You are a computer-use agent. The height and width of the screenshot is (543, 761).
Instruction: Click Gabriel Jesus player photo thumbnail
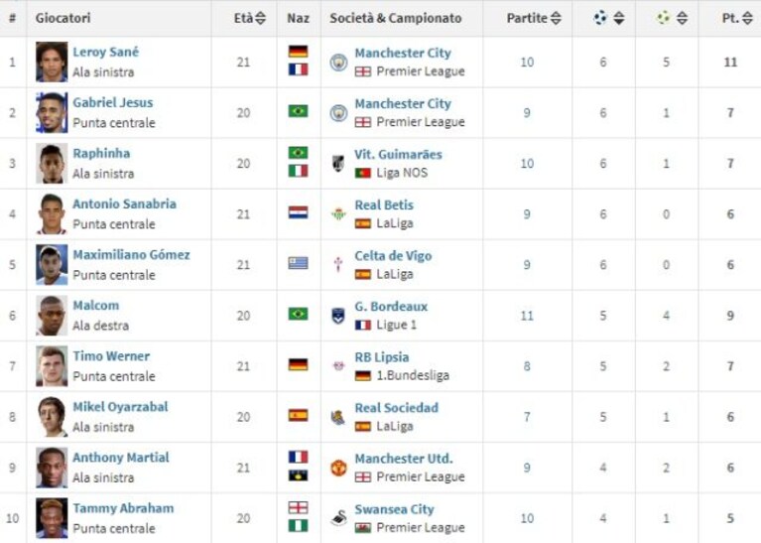point(52,113)
